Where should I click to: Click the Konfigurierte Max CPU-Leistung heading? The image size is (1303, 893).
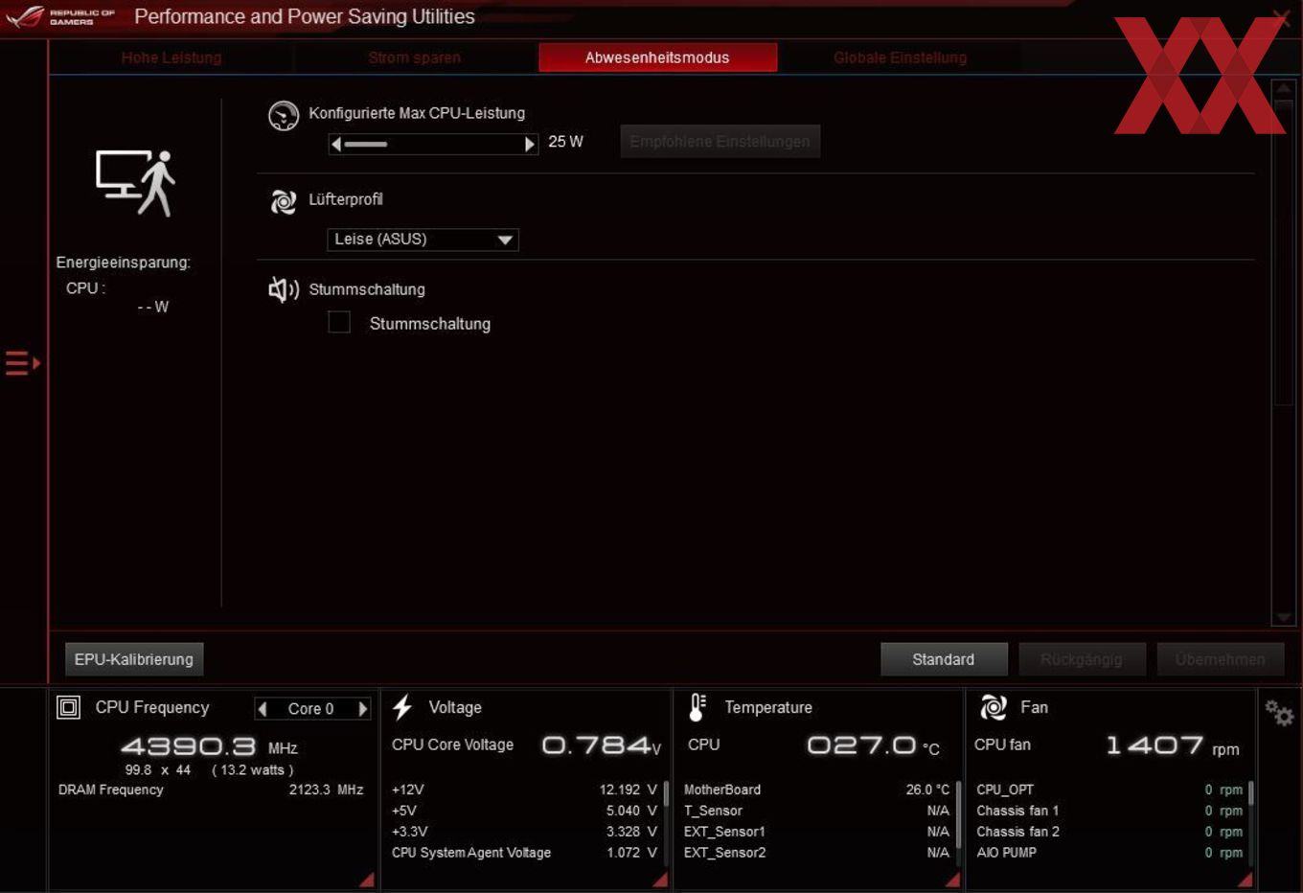pyautogui.click(x=417, y=113)
